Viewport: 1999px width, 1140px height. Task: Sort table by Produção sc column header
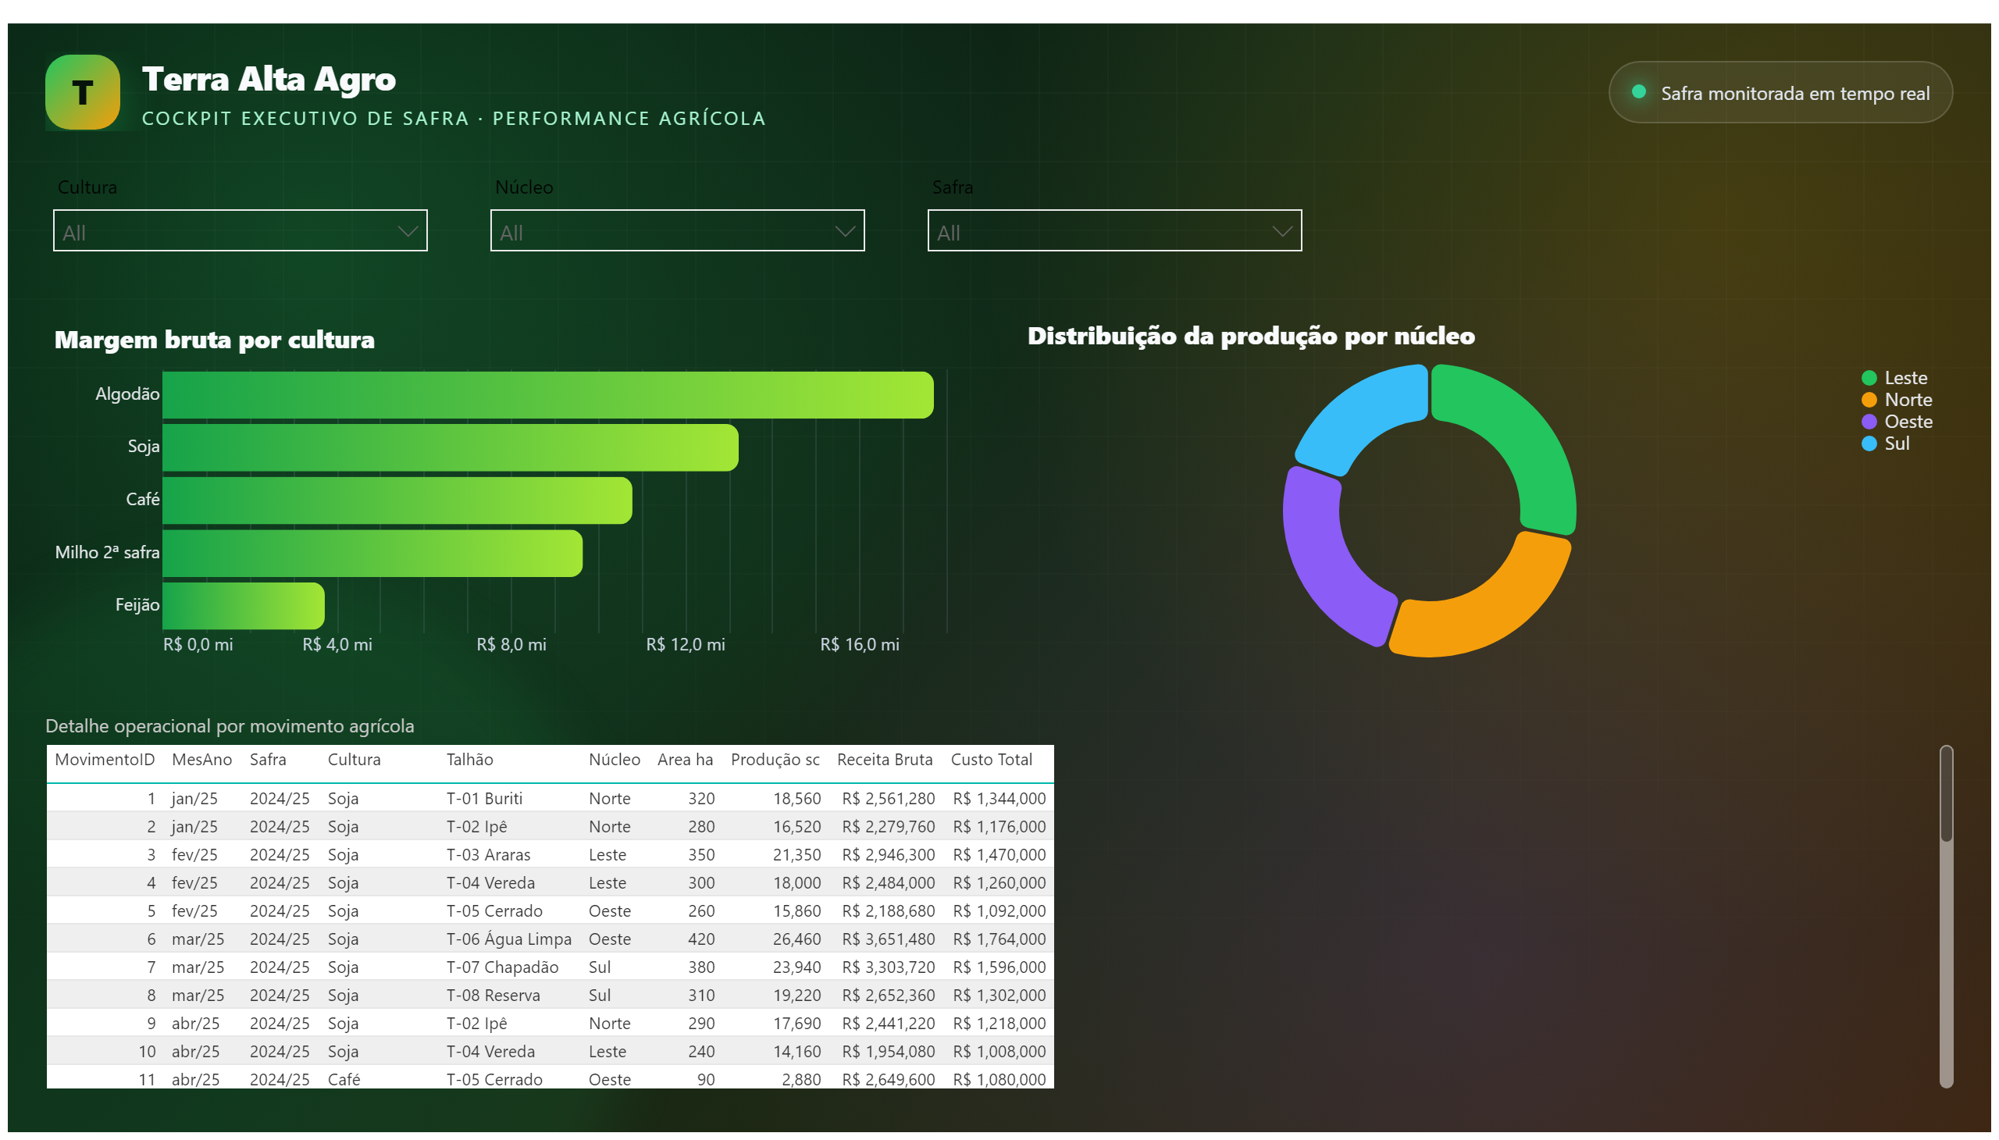775,761
